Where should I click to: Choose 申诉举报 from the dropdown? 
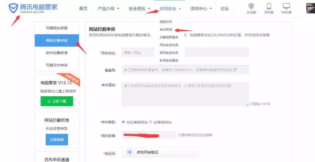[166, 30]
